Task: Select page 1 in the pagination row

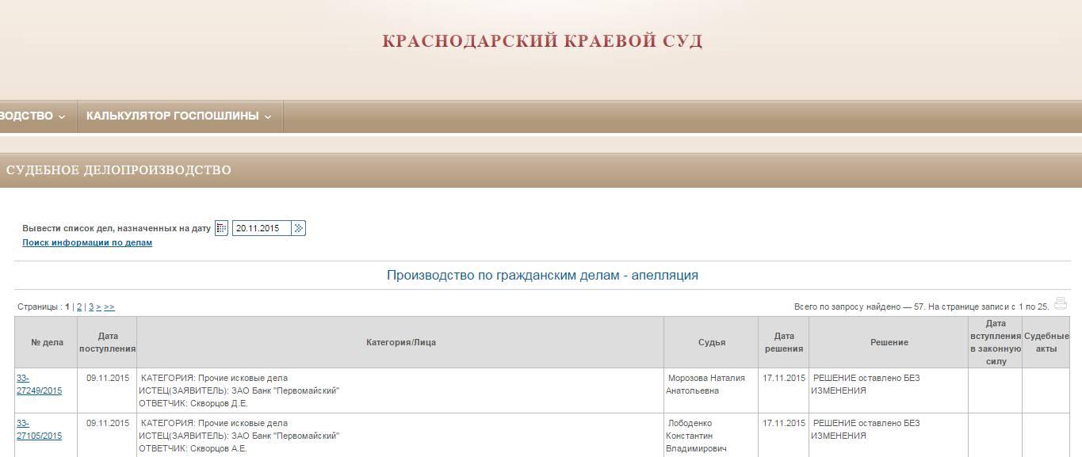Action: pyautogui.click(x=67, y=306)
